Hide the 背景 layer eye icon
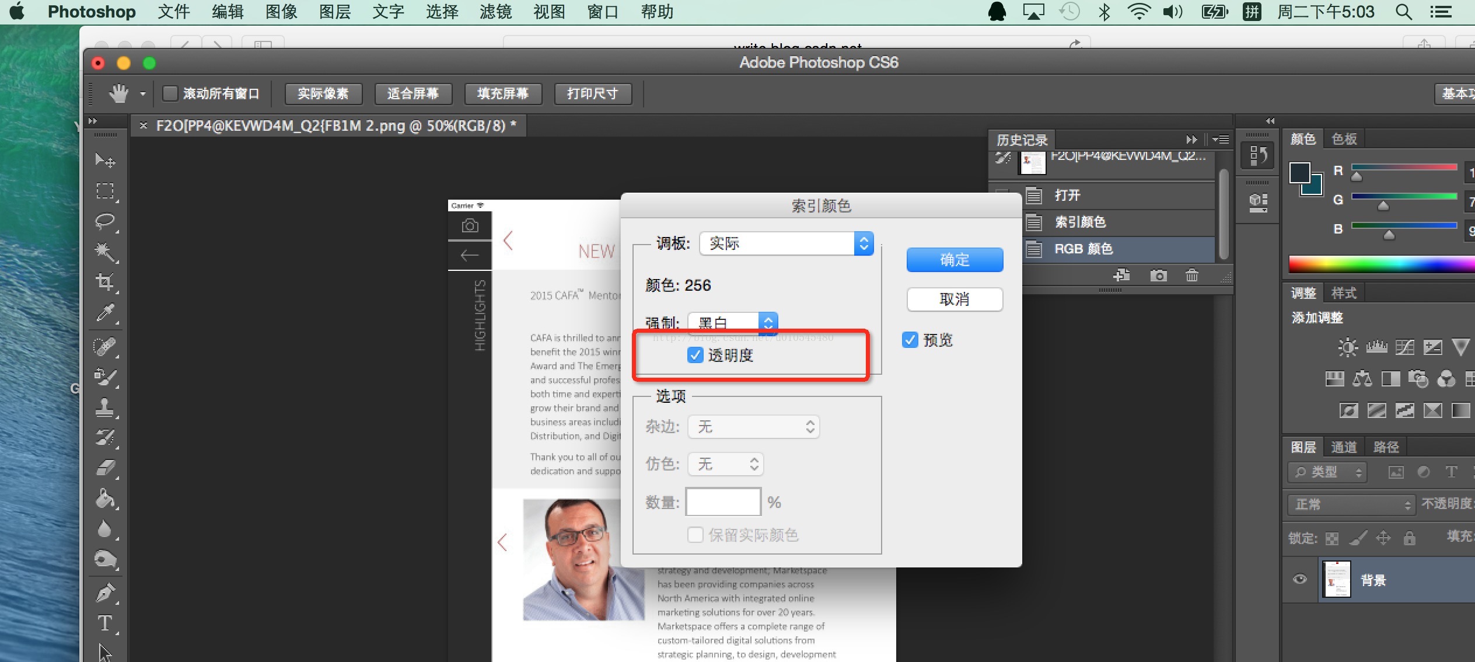The image size is (1475, 662). click(1299, 579)
